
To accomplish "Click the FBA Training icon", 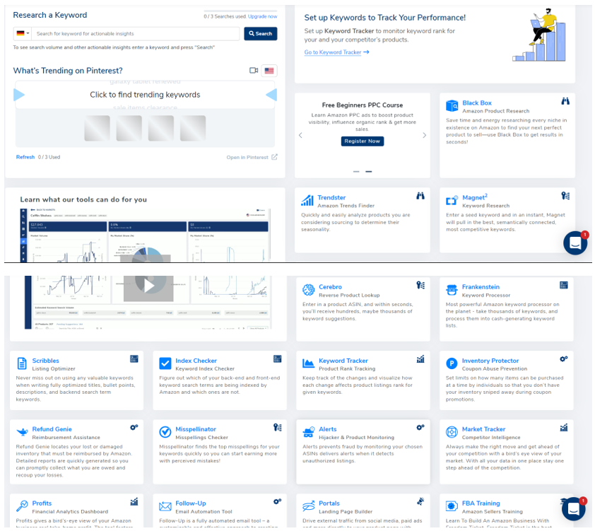I will point(452,506).
